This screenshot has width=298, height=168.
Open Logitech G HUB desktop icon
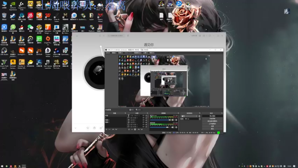pos(22,5)
